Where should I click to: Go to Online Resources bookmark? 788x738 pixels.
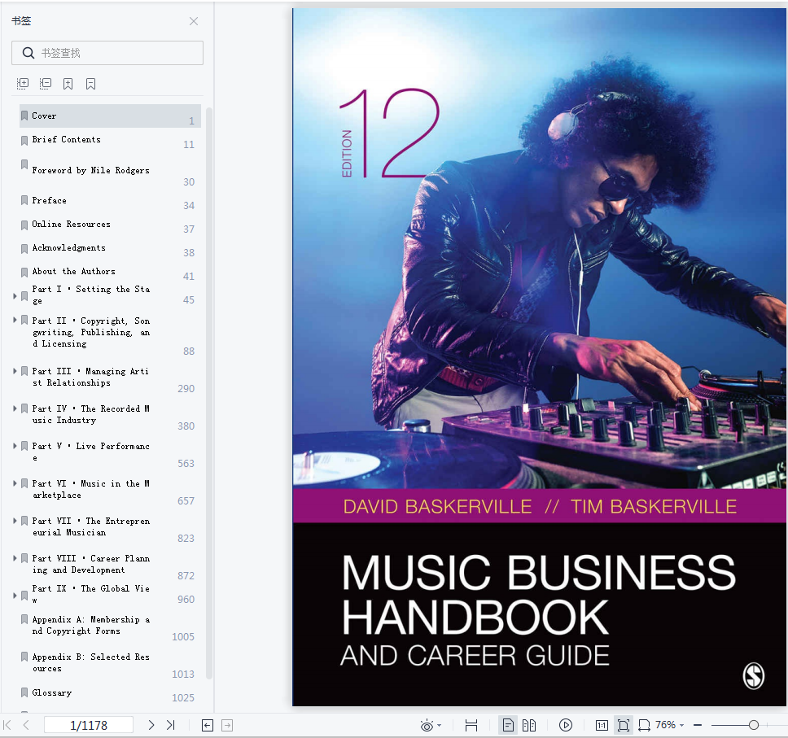point(71,224)
